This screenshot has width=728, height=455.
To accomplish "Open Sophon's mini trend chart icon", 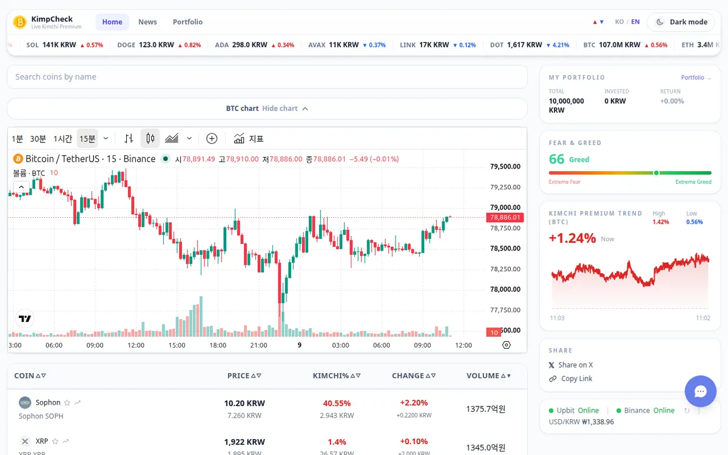I will pyautogui.click(x=78, y=402).
